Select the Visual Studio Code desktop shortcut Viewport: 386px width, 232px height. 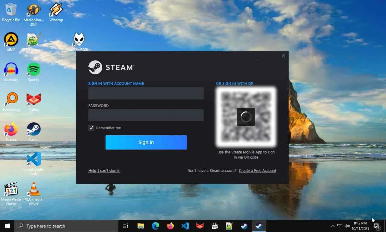33,164
